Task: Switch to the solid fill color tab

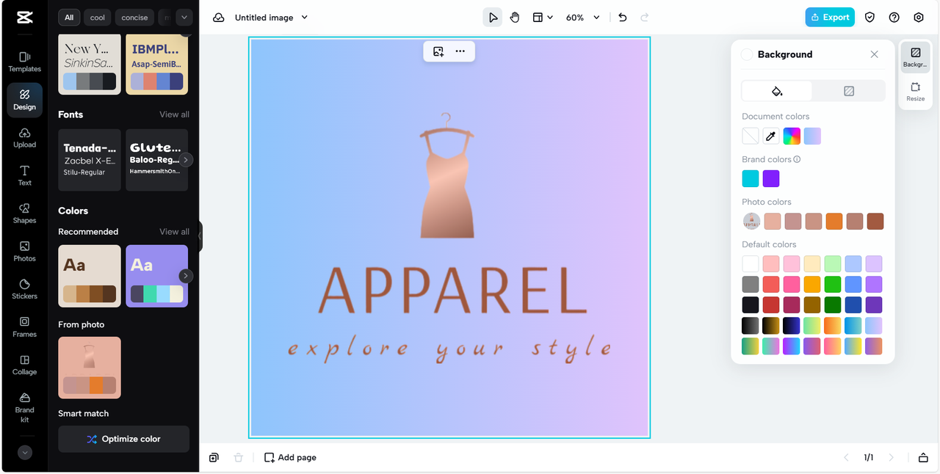Action: (777, 91)
